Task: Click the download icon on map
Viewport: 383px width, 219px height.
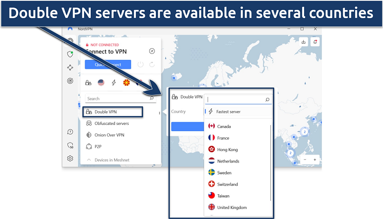Action: [x=303, y=42]
